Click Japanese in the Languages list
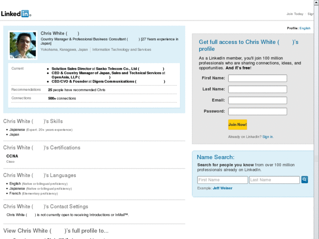 tap(17, 189)
